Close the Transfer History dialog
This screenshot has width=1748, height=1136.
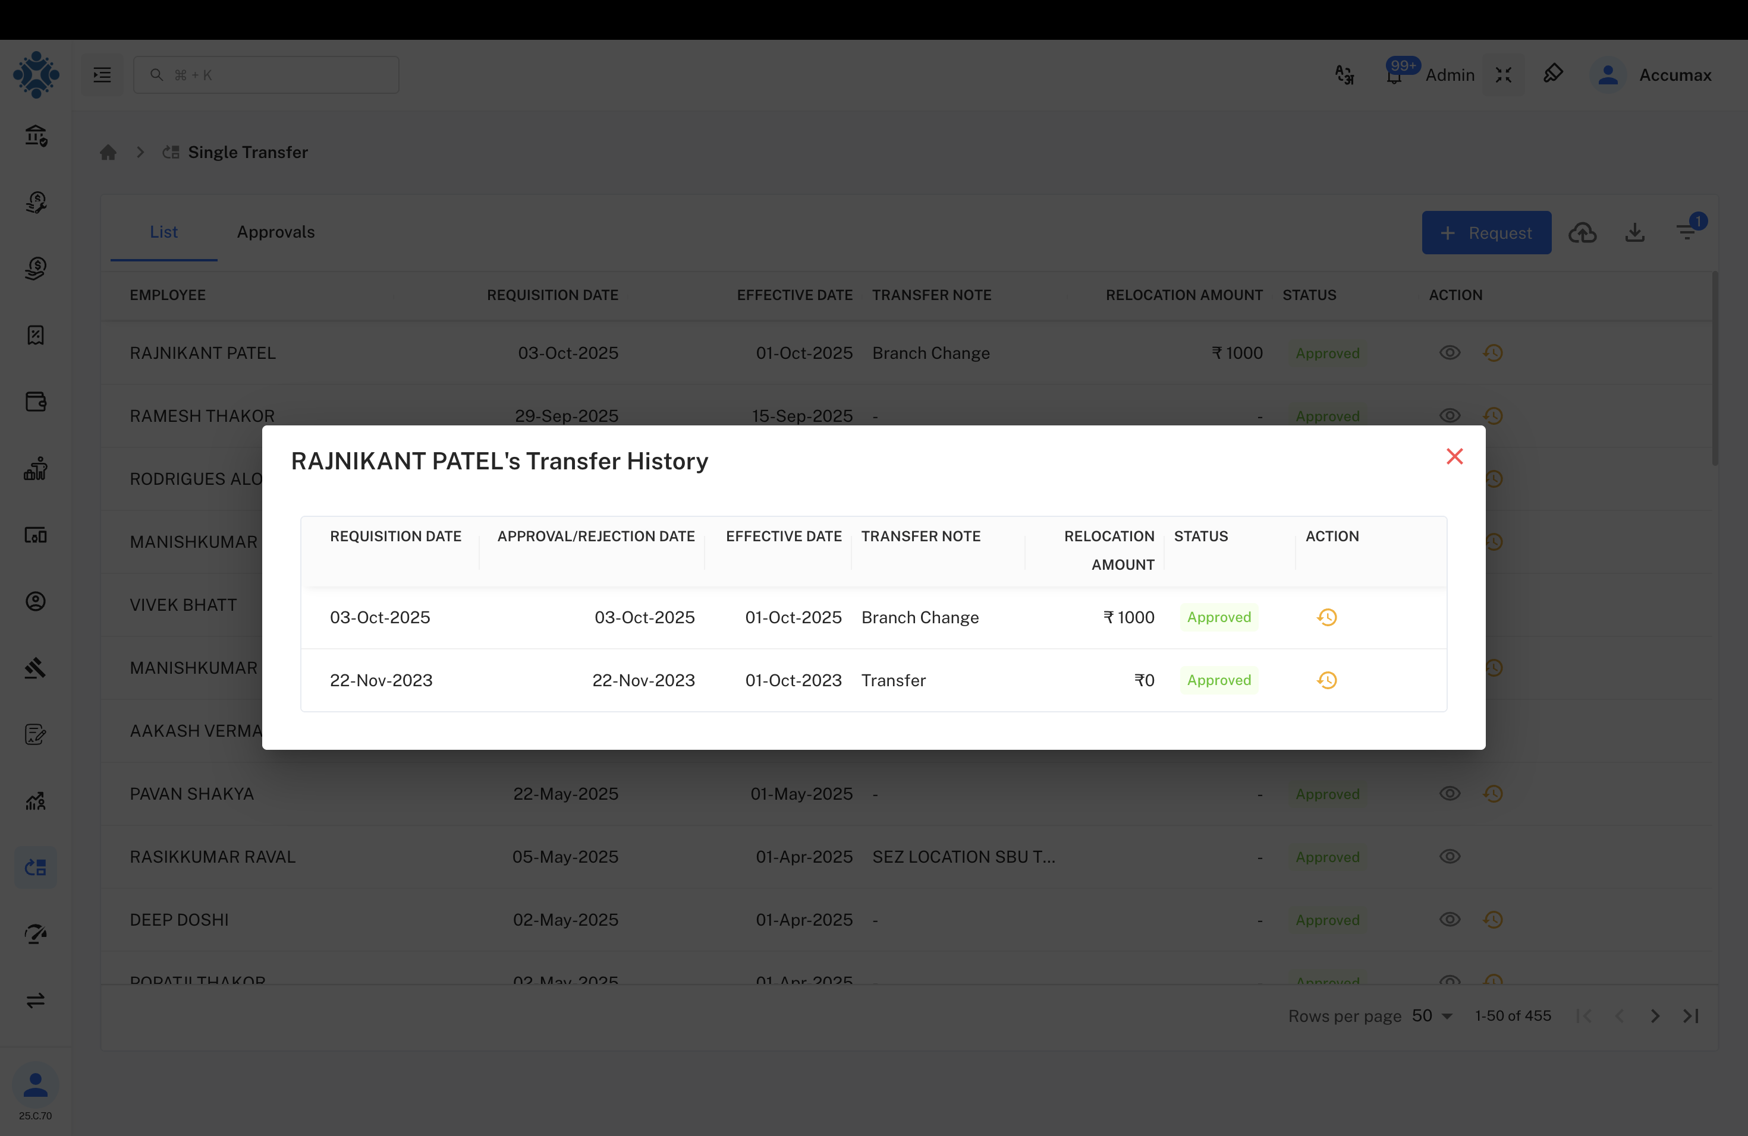1454,456
